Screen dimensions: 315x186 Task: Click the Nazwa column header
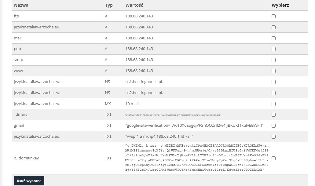click(21, 5)
